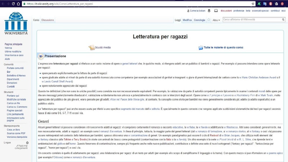
Task: Click the folder icon beside Tutte le materie
Action: [x=201, y=48]
